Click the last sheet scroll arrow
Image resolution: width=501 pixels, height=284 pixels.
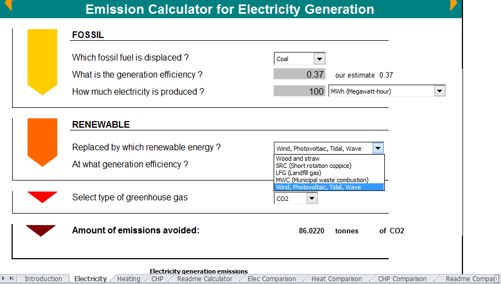coord(12,278)
